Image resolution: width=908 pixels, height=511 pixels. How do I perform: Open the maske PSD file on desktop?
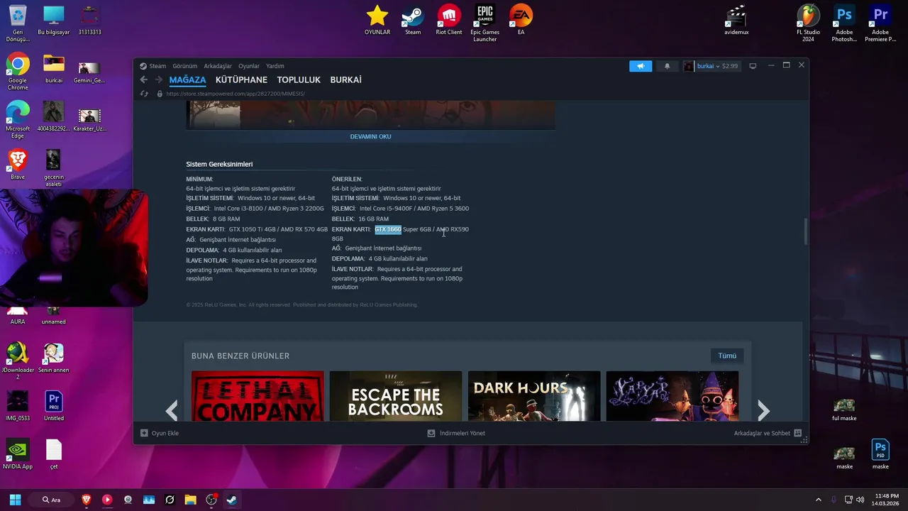click(x=880, y=454)
